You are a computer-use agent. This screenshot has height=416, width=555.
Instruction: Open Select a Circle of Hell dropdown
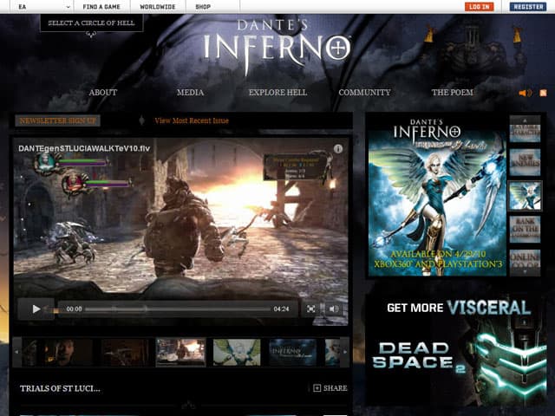pyautogui.click(x=91, y=23)
